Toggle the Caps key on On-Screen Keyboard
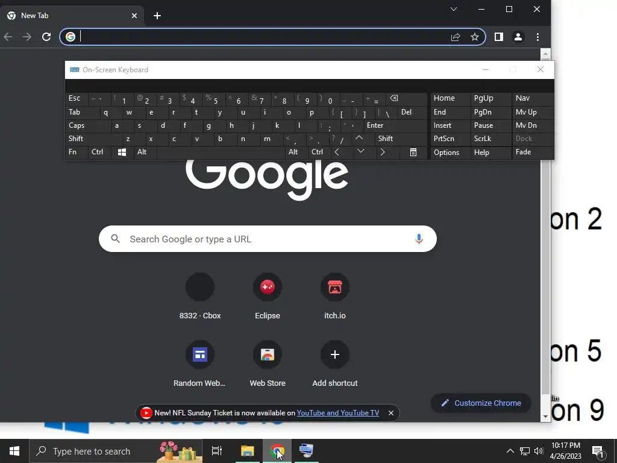This screenshot has width=617, height=463. point(87,125)
